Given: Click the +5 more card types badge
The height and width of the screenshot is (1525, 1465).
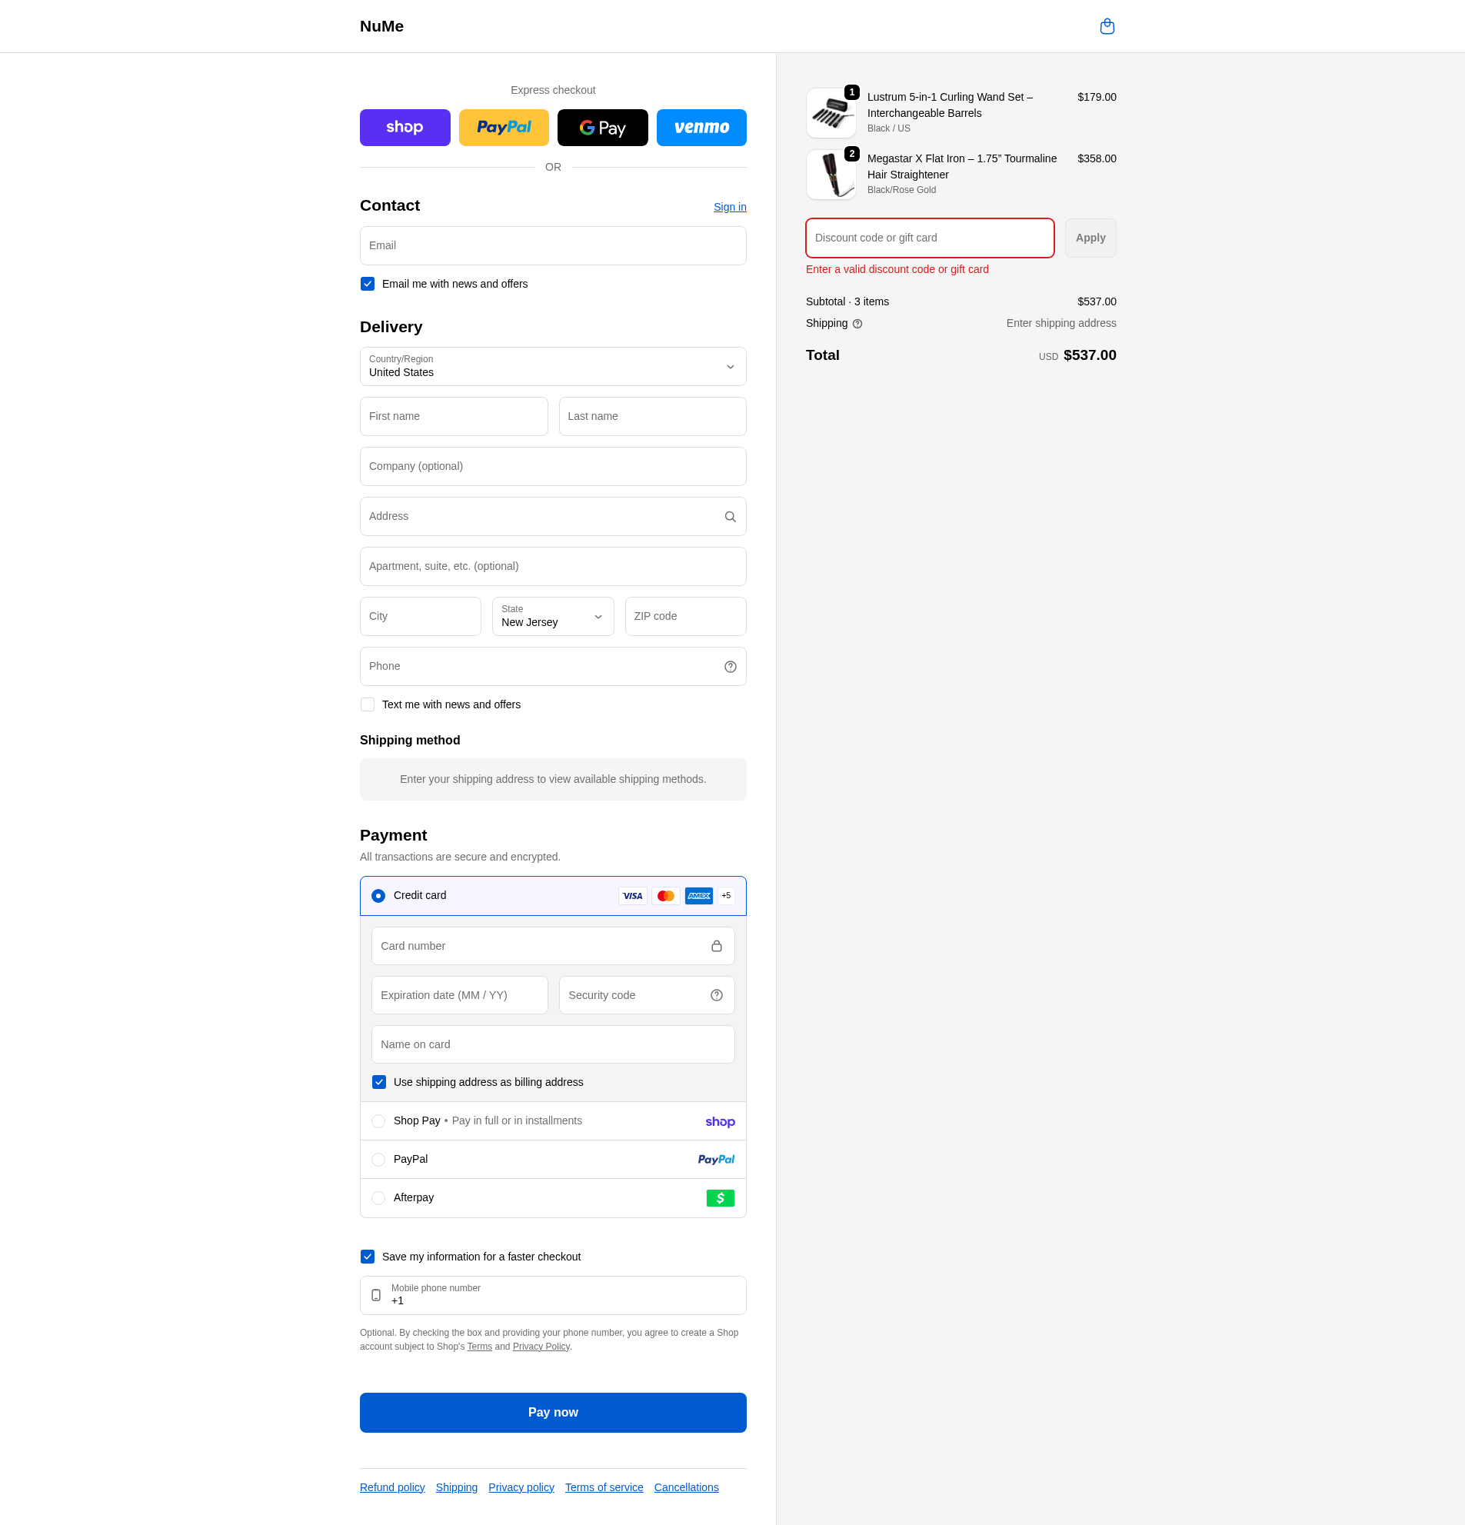Looking at the screenshot, I should tap(725, 896).
